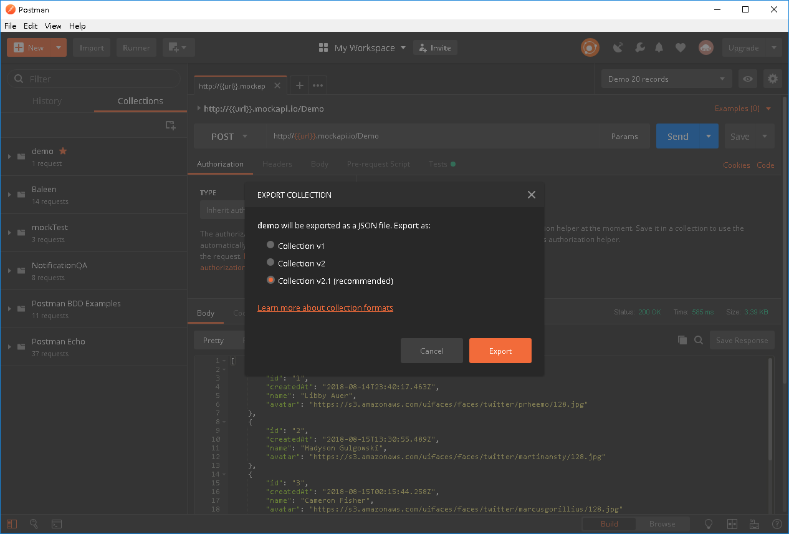Open the interceptor satellite icon
The width and height of the screenshot is (789, 534).
tap(618, 47)
